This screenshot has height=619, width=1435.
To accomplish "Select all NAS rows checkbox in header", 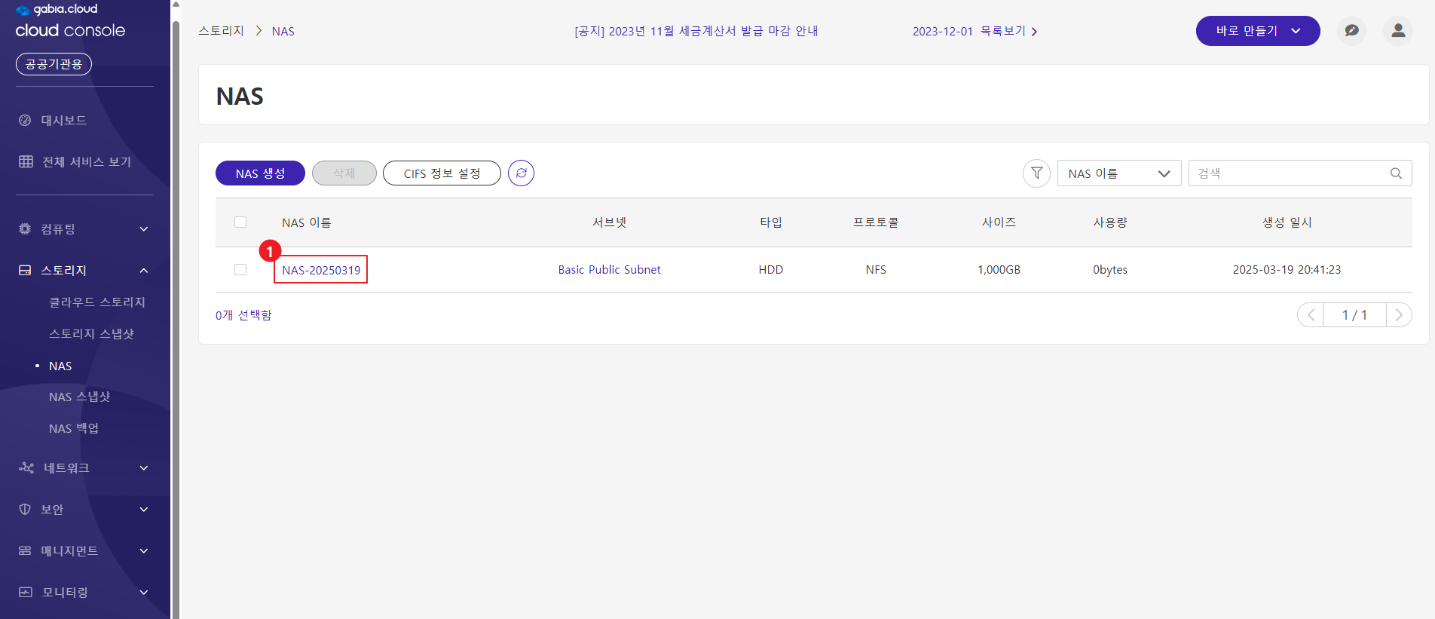I will 240,222.
